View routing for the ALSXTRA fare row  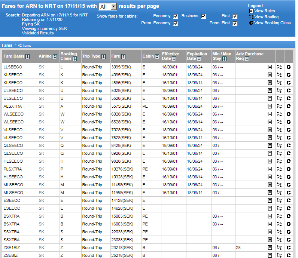point(279,106)
